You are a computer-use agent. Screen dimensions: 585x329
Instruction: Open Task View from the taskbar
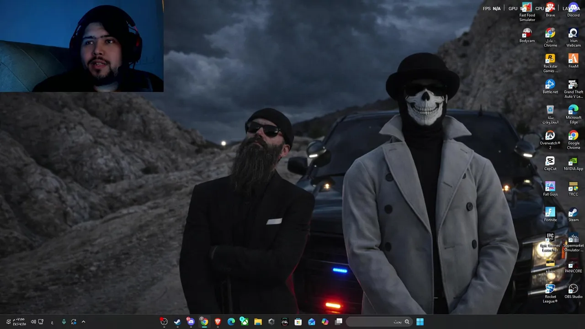pyautogui.click(x=339, y=322)
